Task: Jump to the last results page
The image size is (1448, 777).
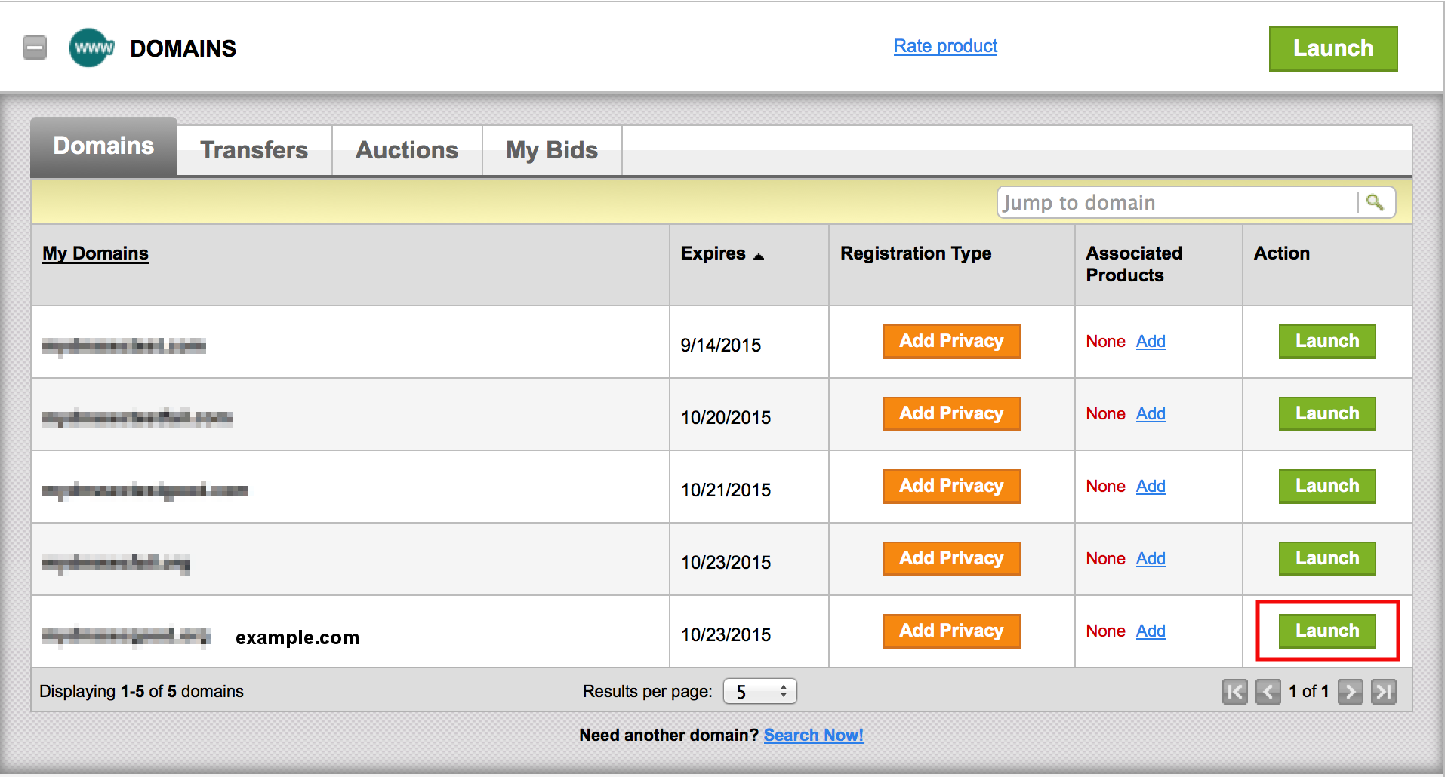Action: (x=1383, y=692)
